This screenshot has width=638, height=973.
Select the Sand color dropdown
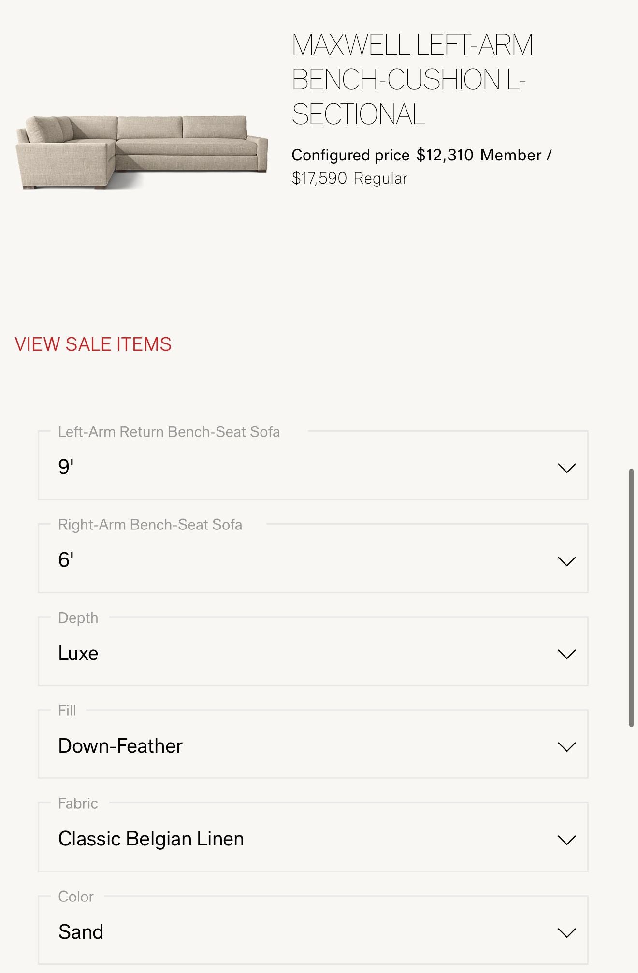[x=312, y=931]
